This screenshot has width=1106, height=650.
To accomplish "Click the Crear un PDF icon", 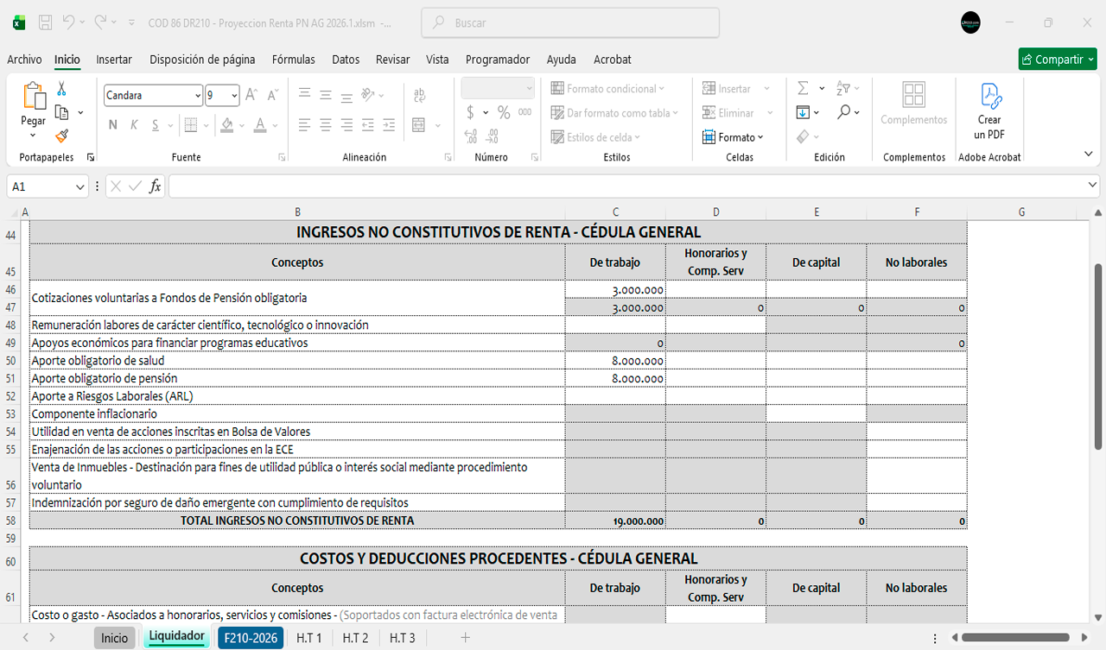I will tap(989, 97).
